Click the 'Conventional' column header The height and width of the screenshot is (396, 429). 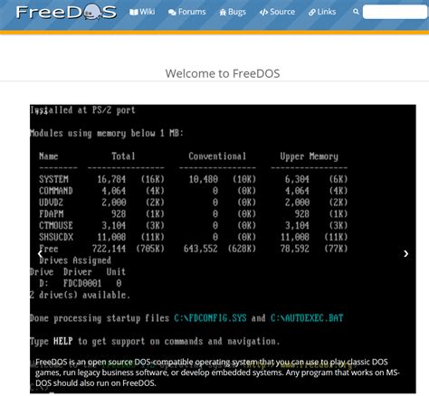click(217, 156)
